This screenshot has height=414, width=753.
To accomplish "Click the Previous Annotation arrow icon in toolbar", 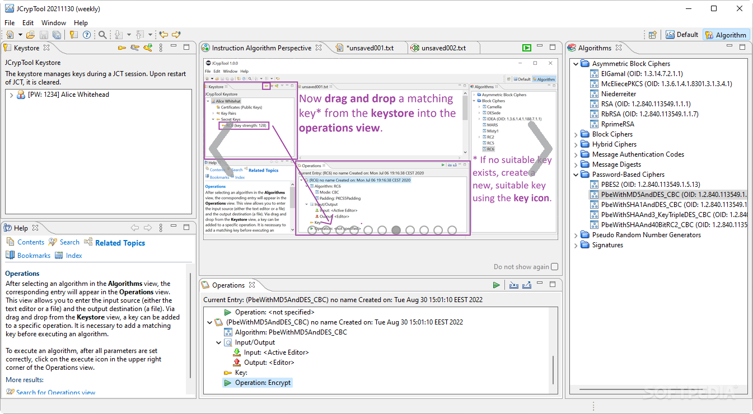I will (x=140, y=35).
